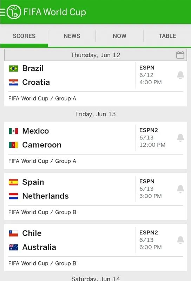Open the Netherlands team entry
The height and width of the screenshot is (281, 191).
point(45,196)
